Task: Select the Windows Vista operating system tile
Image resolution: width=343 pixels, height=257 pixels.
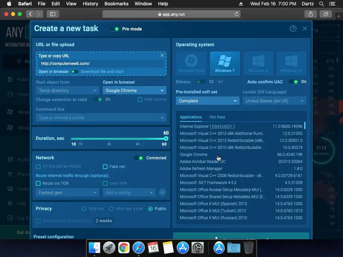Action: click(x=191, y=64)
